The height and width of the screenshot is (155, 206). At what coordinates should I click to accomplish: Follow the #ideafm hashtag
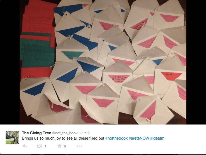(x=157, y=138)
